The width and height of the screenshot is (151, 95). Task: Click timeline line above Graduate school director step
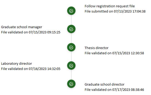[x=71, y=75]
